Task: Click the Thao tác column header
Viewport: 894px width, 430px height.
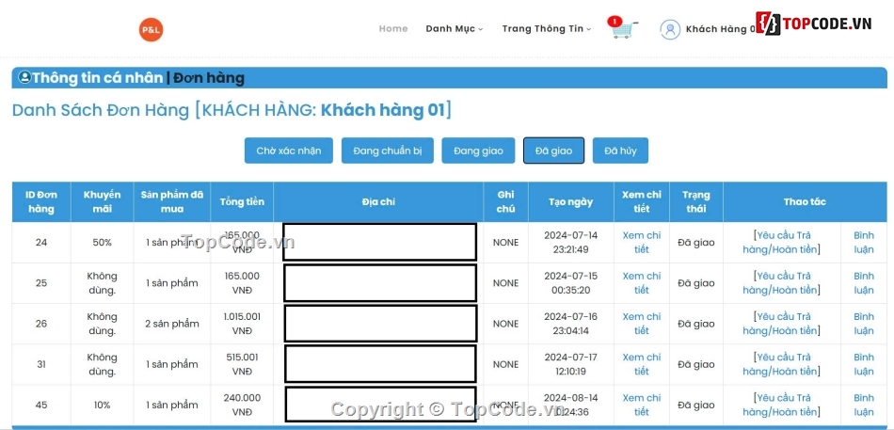Action: pos(805,202)
